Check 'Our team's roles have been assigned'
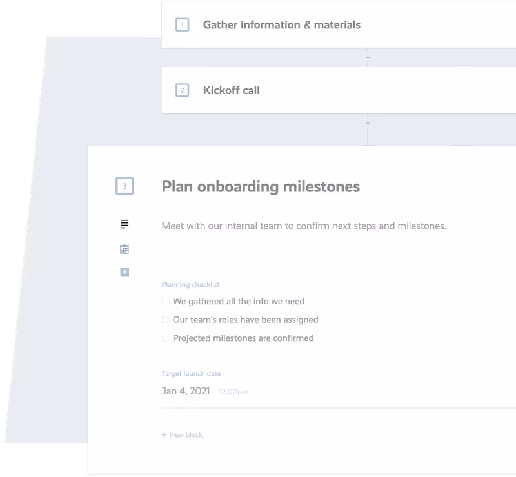This screenshot has width=516, height=477. 164,320
